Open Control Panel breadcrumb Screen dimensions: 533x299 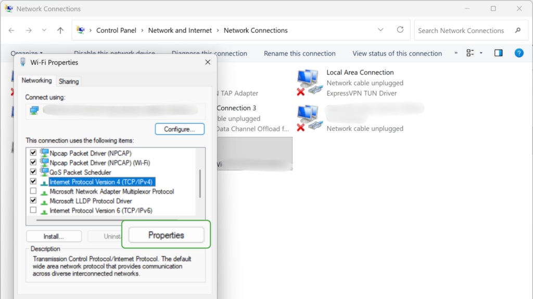(116, 30)
